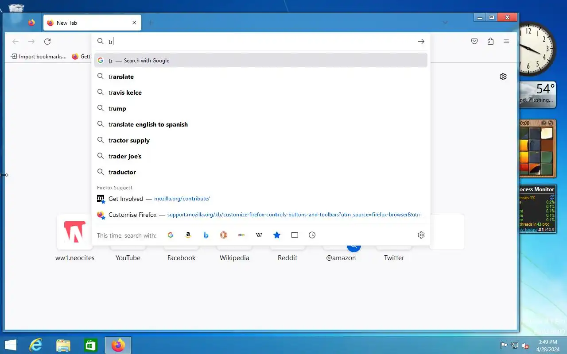The width and height of the screenshot is (567, 354).
Task: Open search settings gear in dropdown
Action: [421, 235]
